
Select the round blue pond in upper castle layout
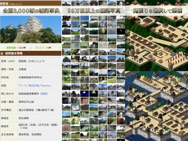(x=173, y=55)
